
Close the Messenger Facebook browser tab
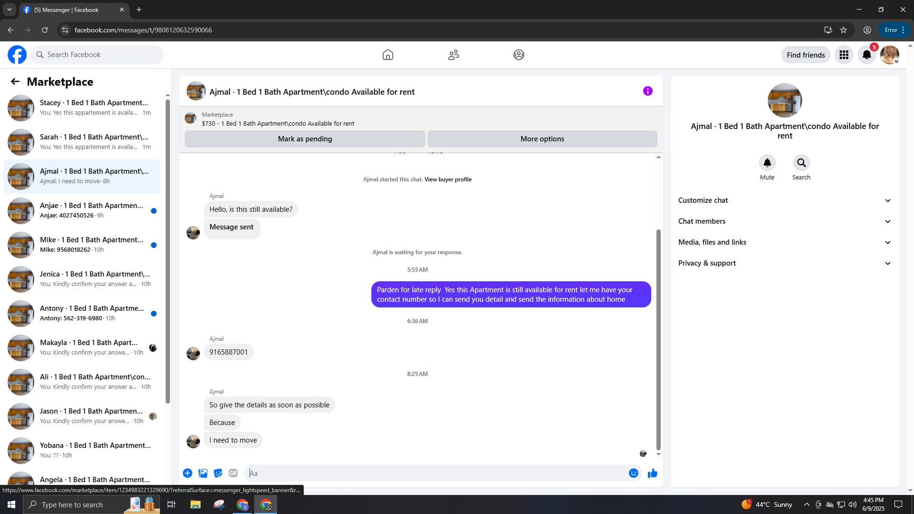122,10
